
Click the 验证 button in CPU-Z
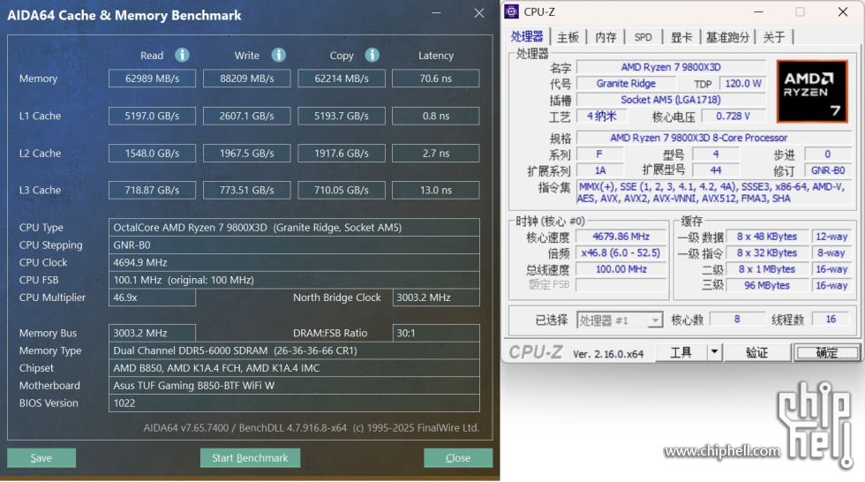757,352
